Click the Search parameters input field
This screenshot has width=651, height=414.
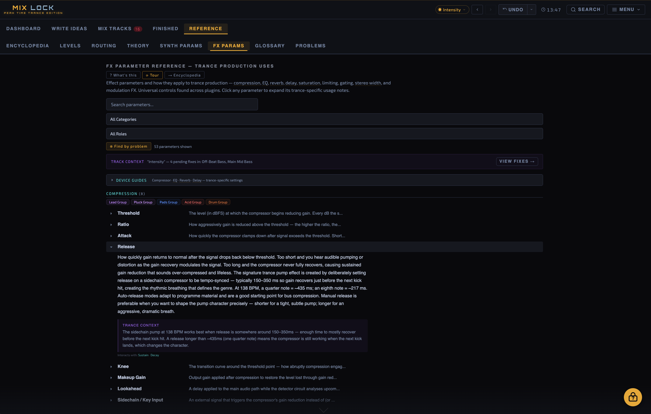point(182,104)
